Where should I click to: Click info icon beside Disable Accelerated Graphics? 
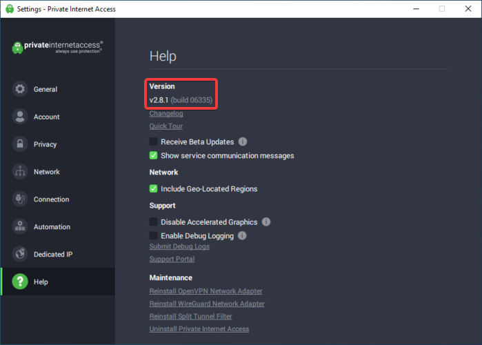[266, 221]
